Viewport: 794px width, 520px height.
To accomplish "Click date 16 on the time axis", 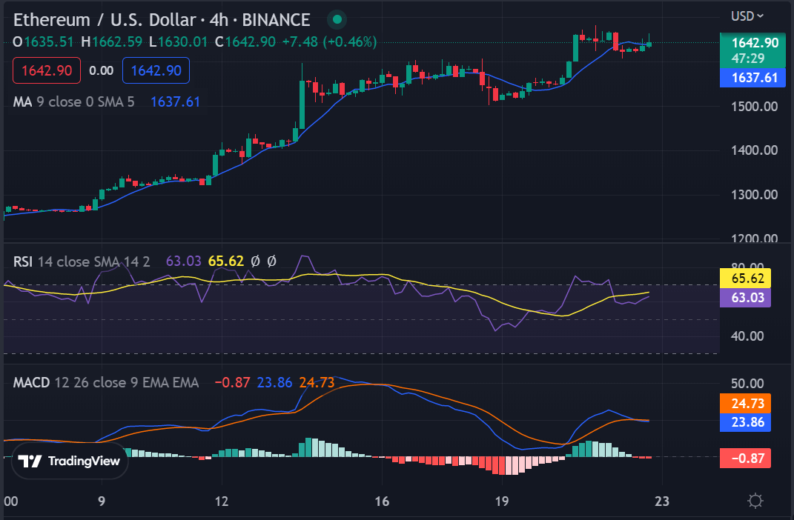I will [382, 501].
